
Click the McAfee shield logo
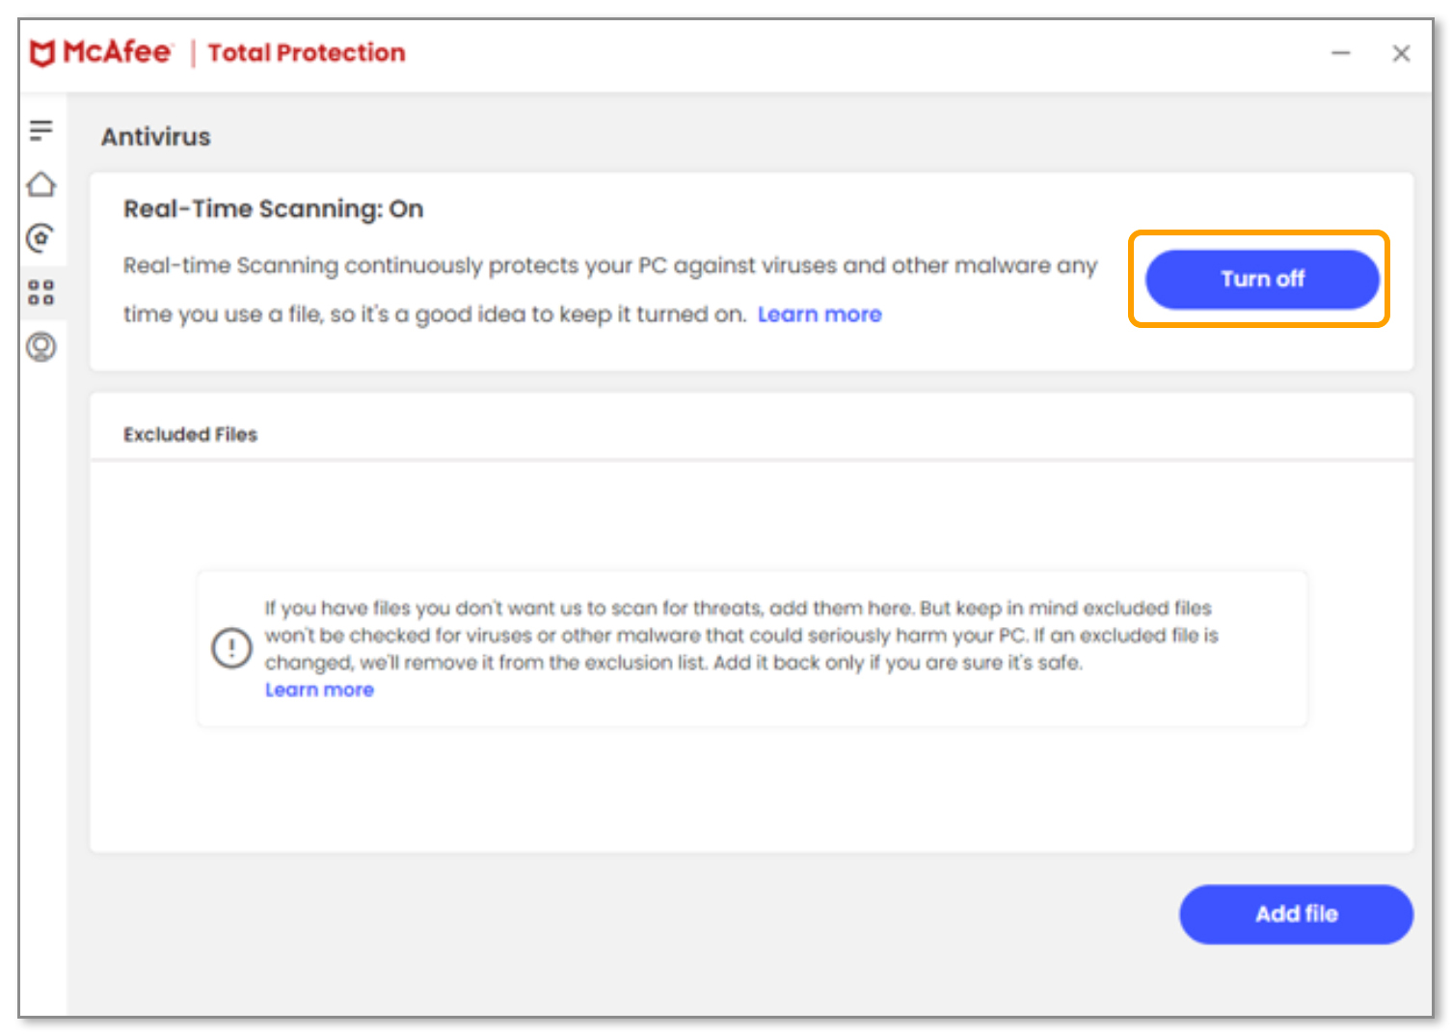(40, 52)
